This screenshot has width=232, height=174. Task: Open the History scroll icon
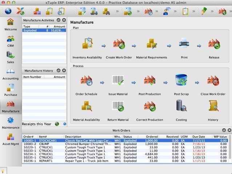213,106
